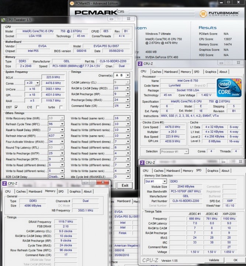Expand RAS# Precharge (tRP) dropdown

click(x=128, y=94)
